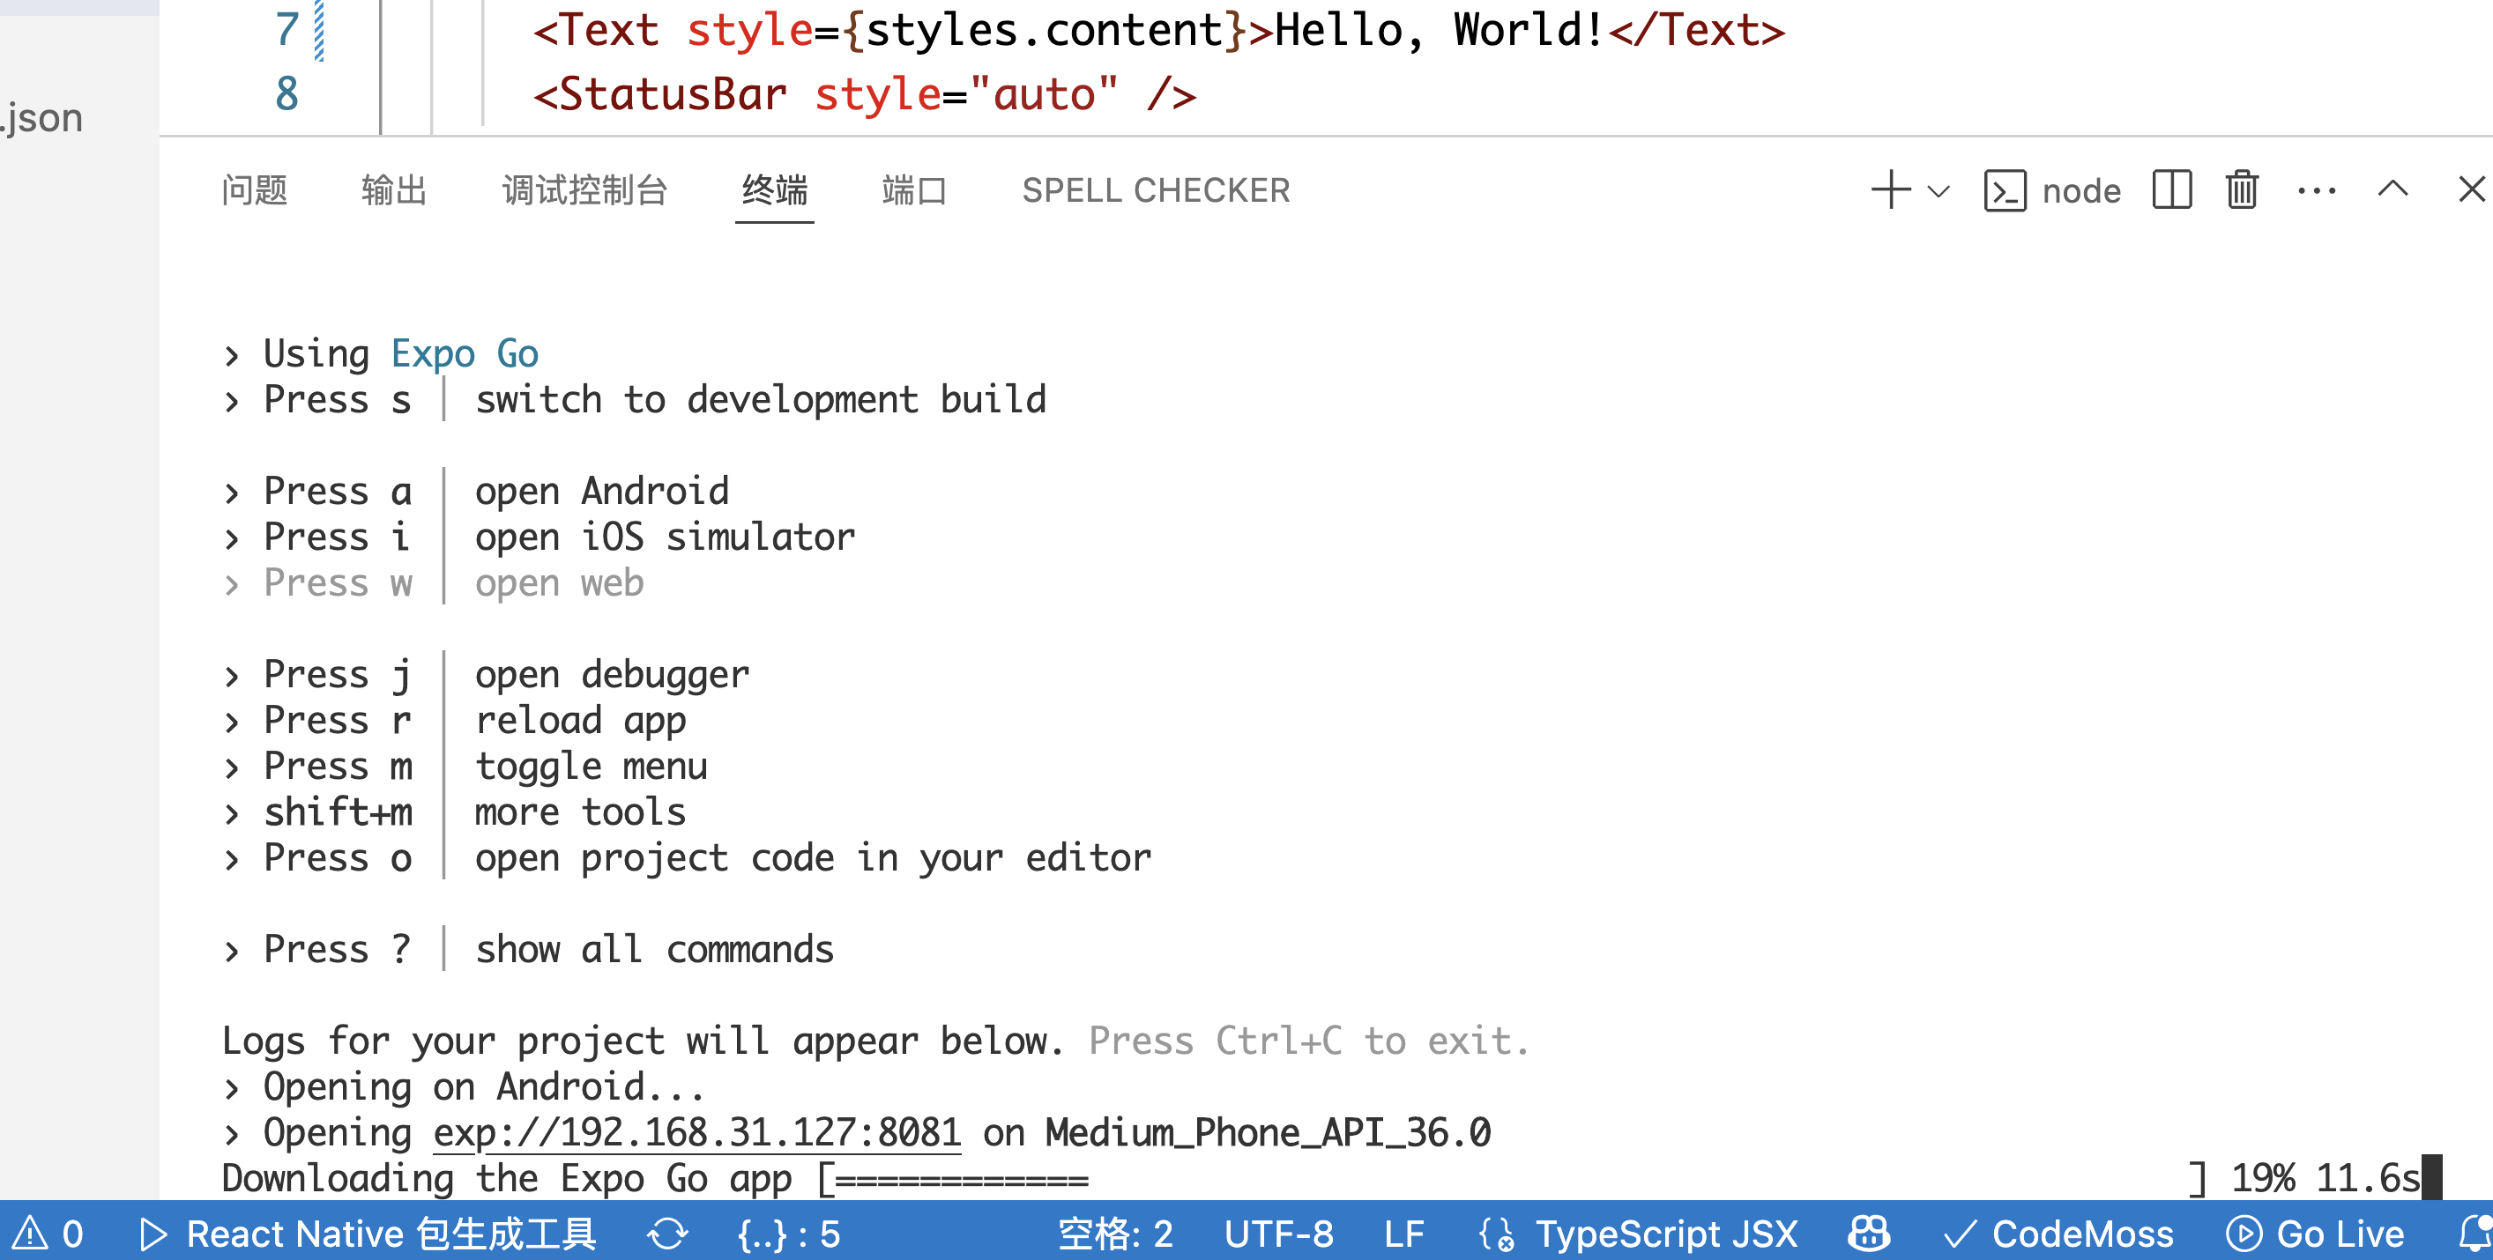2493x1260 pixels.
Task: Start the Go Live server
Action: point(2316,1234)
